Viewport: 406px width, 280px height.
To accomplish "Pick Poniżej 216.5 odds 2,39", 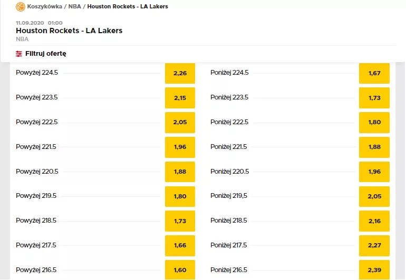I will pyautogui.click(x=374, y=270).
